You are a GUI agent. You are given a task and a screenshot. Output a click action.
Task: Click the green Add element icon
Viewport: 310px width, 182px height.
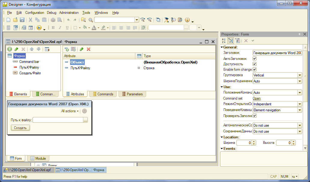pyautogui.click(x=10, y=49)
